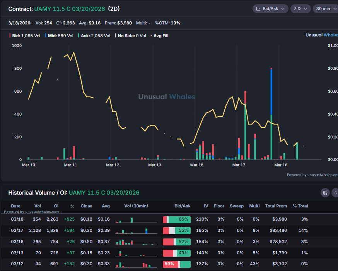Click the tallest blue-green volume bar near Mar 18
This screenshot has height=271, width=338.
271,114
